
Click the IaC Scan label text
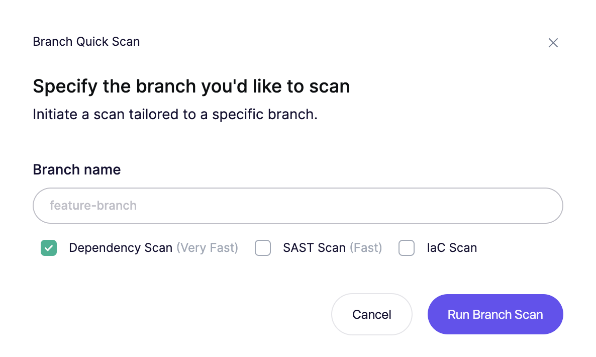click(x=452, y=248)
